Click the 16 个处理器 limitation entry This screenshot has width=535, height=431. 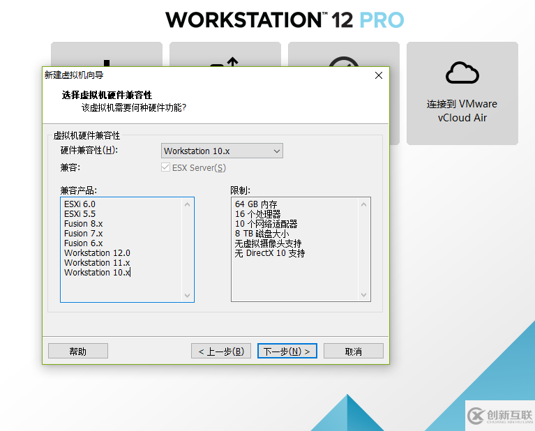[x=257, y=214]
